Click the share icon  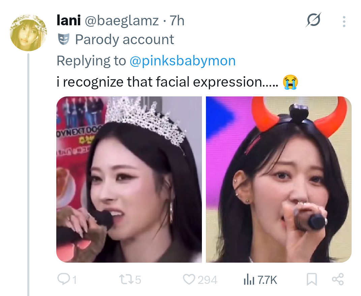pyautogui.click(x=338, y=279)
